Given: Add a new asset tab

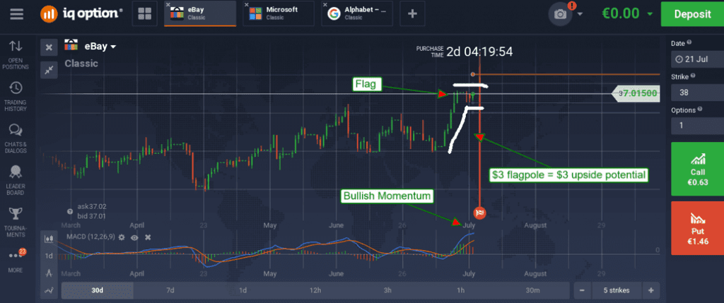Looking at the screenshot, I should click(x=412, y=14).
